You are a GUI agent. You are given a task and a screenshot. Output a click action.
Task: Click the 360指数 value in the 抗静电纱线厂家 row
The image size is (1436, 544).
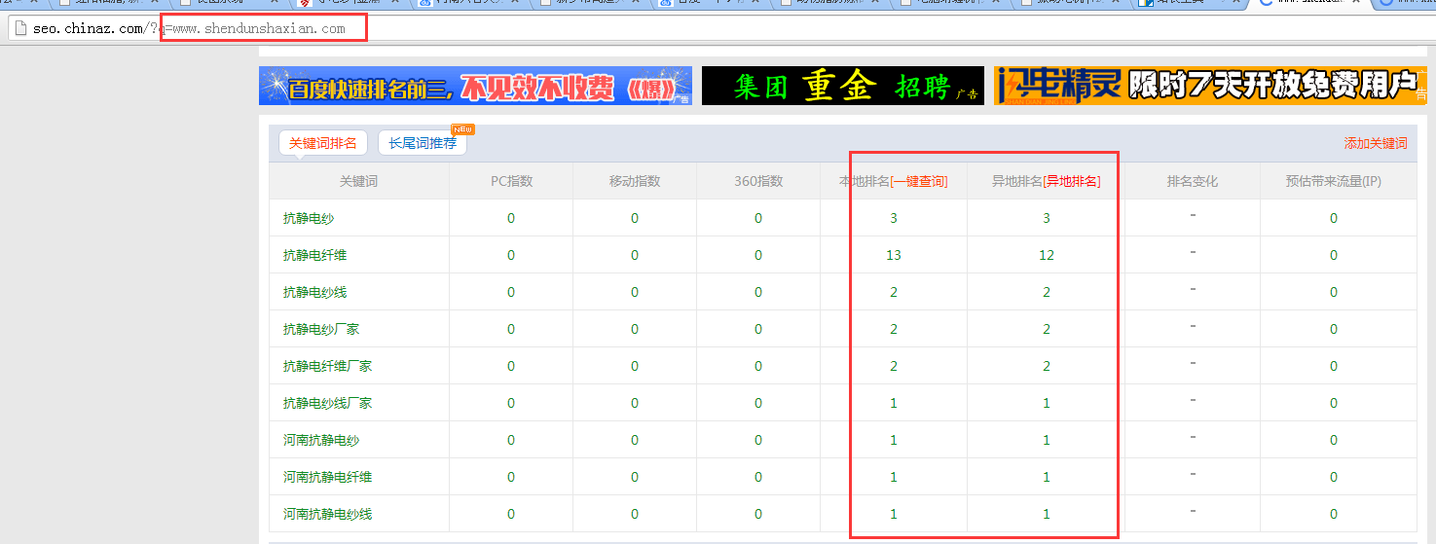tap(758, 403)
